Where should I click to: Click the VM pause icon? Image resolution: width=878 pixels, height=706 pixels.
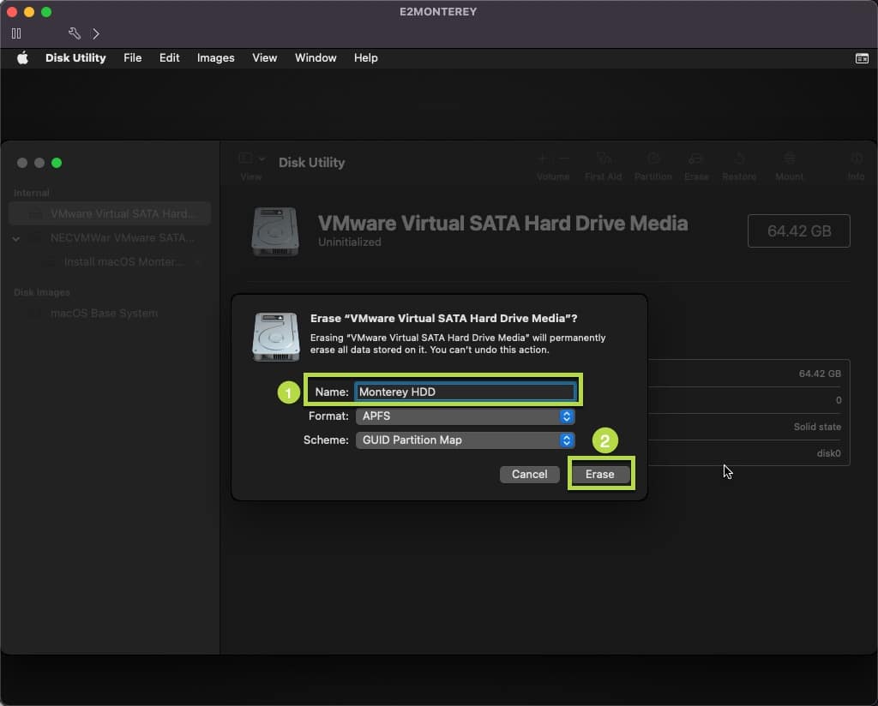tap(16, 33)
